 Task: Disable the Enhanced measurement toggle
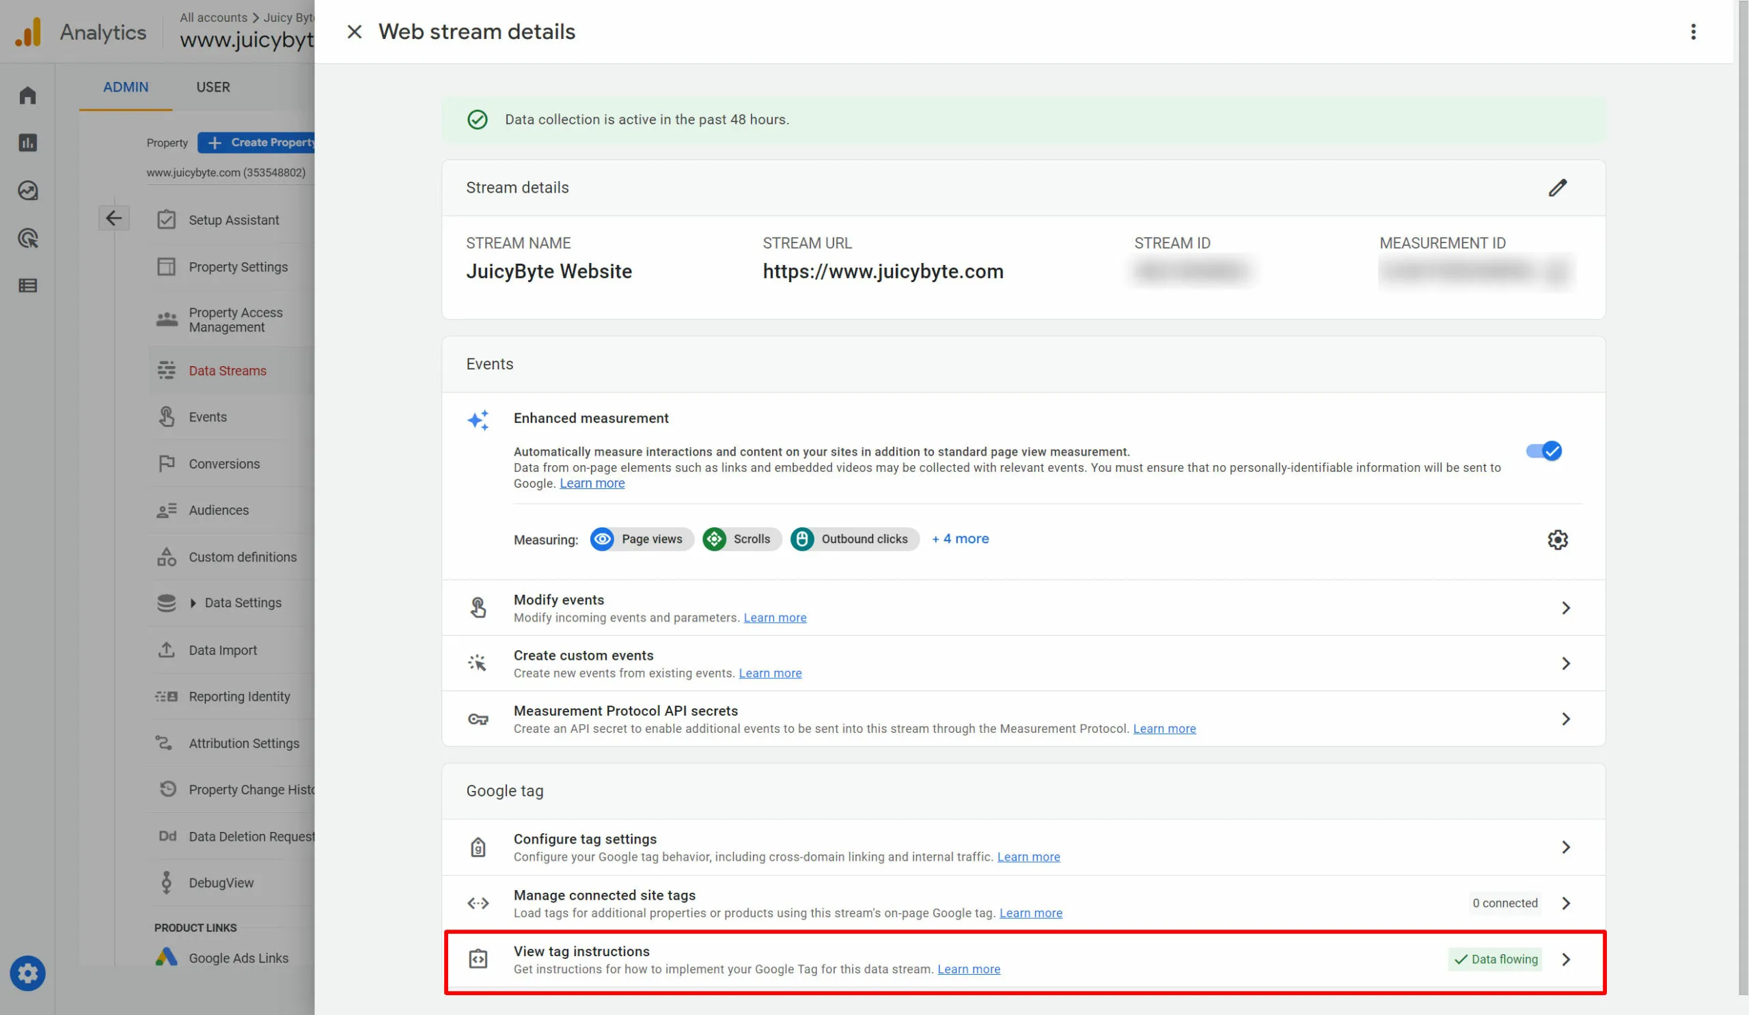pyautogui.click(x=1544, y=451)
